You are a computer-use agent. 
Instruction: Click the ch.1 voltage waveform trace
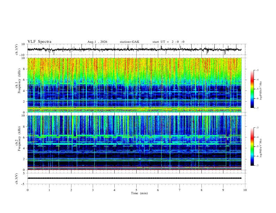click(x=134, y=49)
